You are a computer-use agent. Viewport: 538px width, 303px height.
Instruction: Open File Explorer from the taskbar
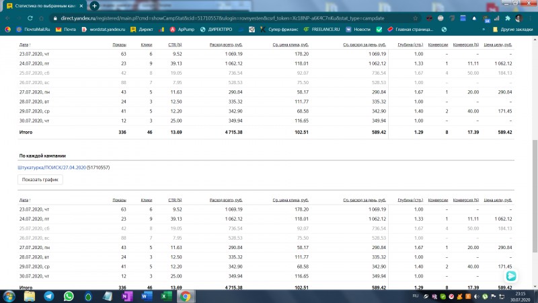click(29, 296)
